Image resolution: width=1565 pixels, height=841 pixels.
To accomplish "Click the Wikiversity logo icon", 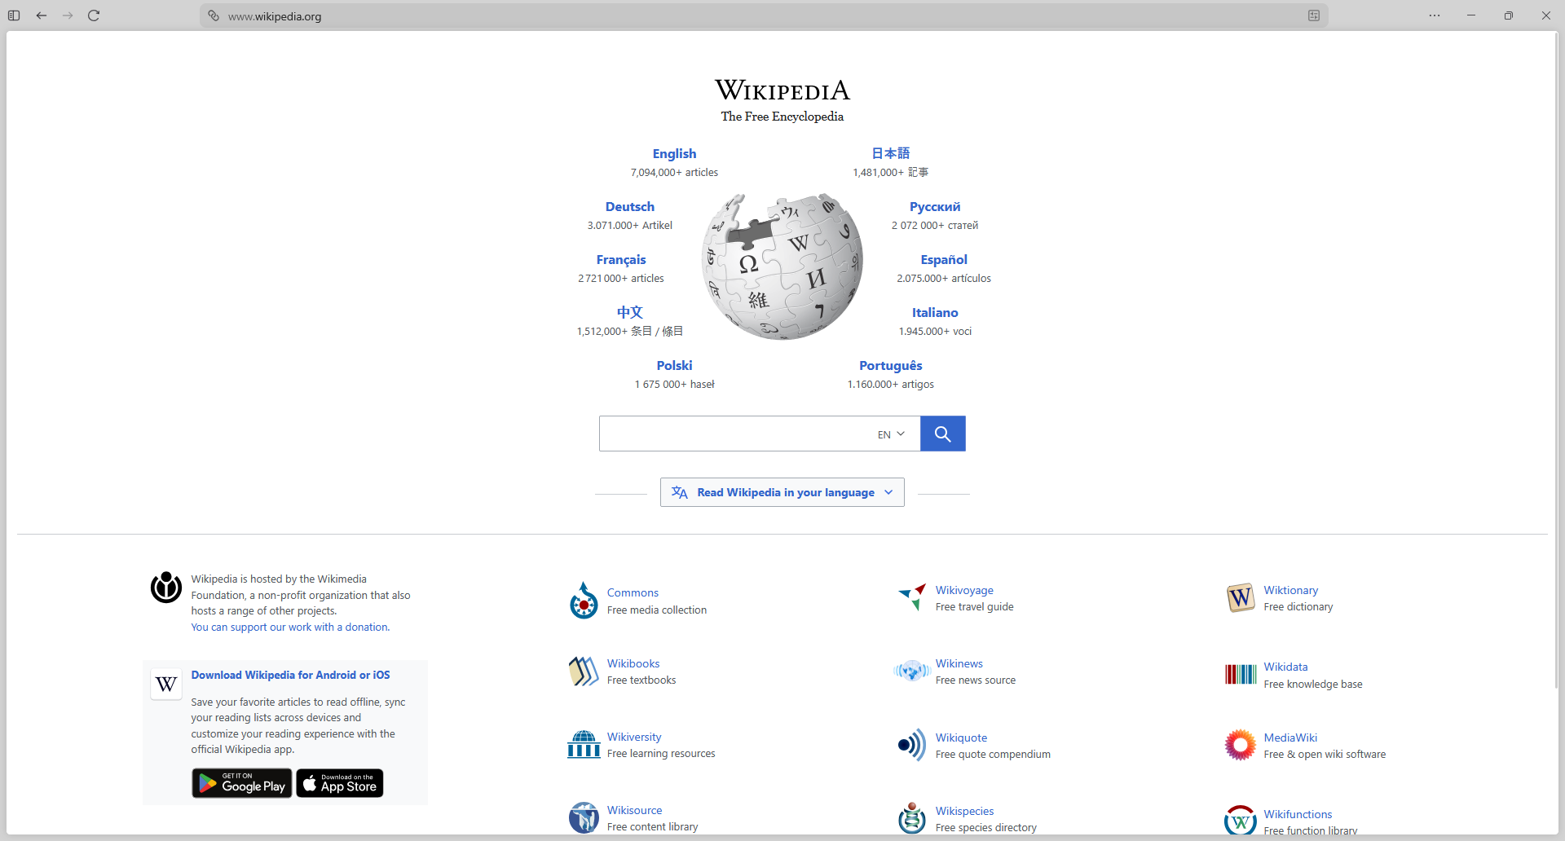I will pyautogui.click(x=584, y=745).
